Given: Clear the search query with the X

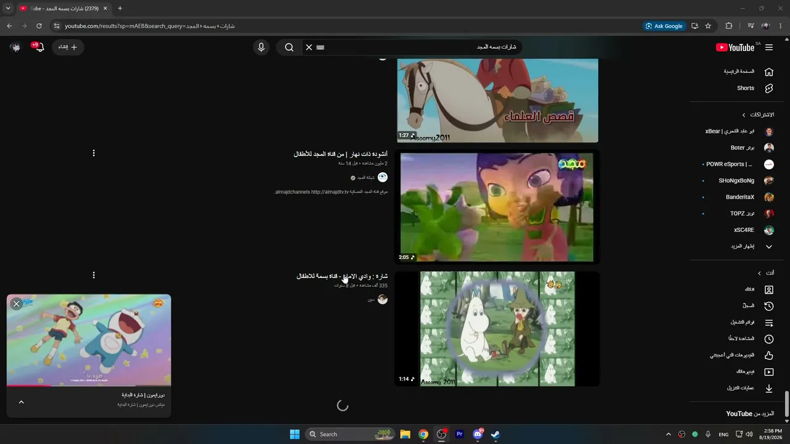Looking at the screenshot, I should tap(309, 47).
